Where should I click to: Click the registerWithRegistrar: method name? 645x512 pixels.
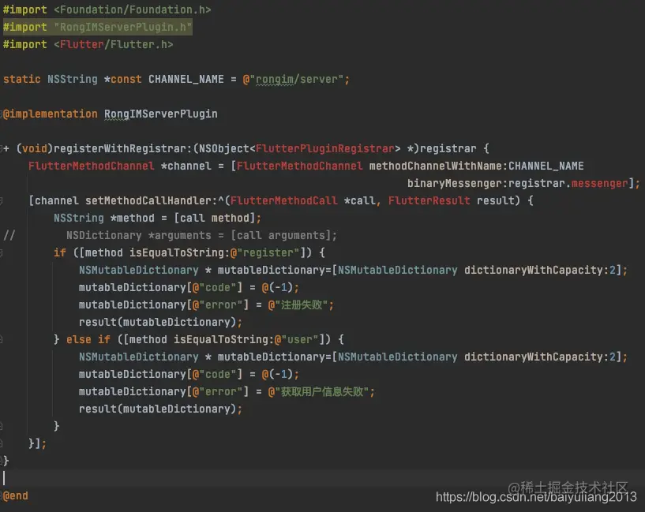122,148
